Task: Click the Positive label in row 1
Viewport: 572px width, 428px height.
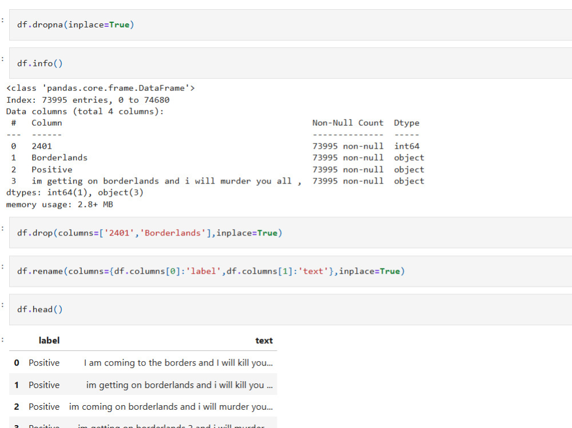Action: (44, 385)
